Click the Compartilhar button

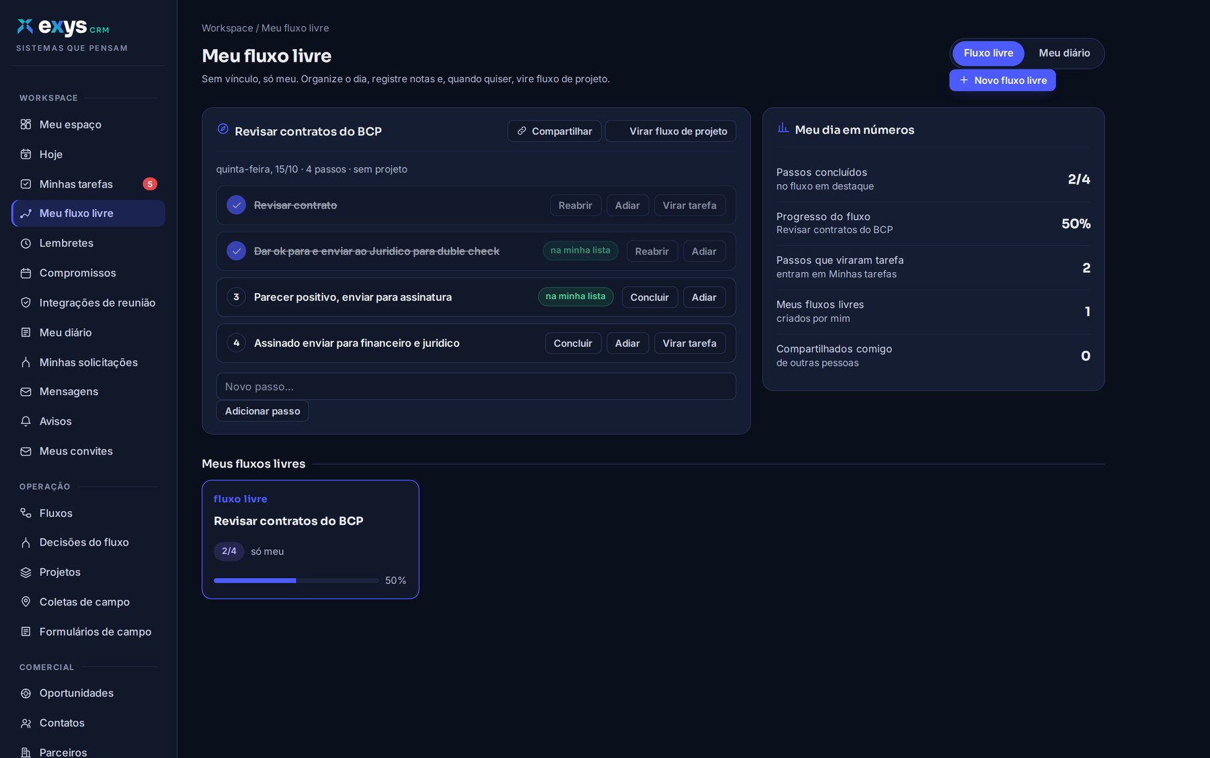(x=554, y=131)
